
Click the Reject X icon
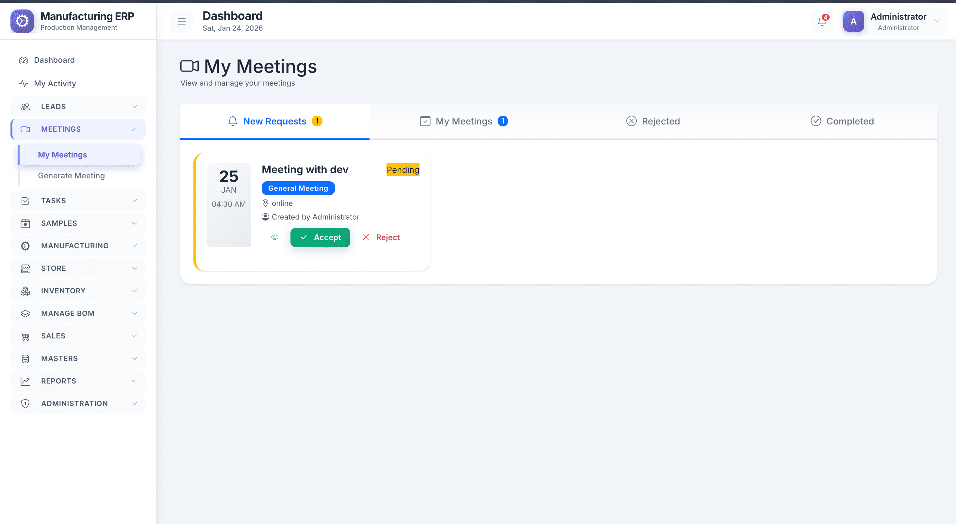click(x=366, y=237)
